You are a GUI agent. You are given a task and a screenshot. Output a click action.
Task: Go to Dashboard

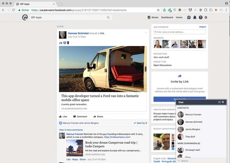pos(167,17)
